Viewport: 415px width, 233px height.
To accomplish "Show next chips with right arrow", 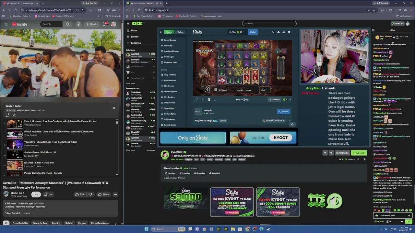I will 115,223.
